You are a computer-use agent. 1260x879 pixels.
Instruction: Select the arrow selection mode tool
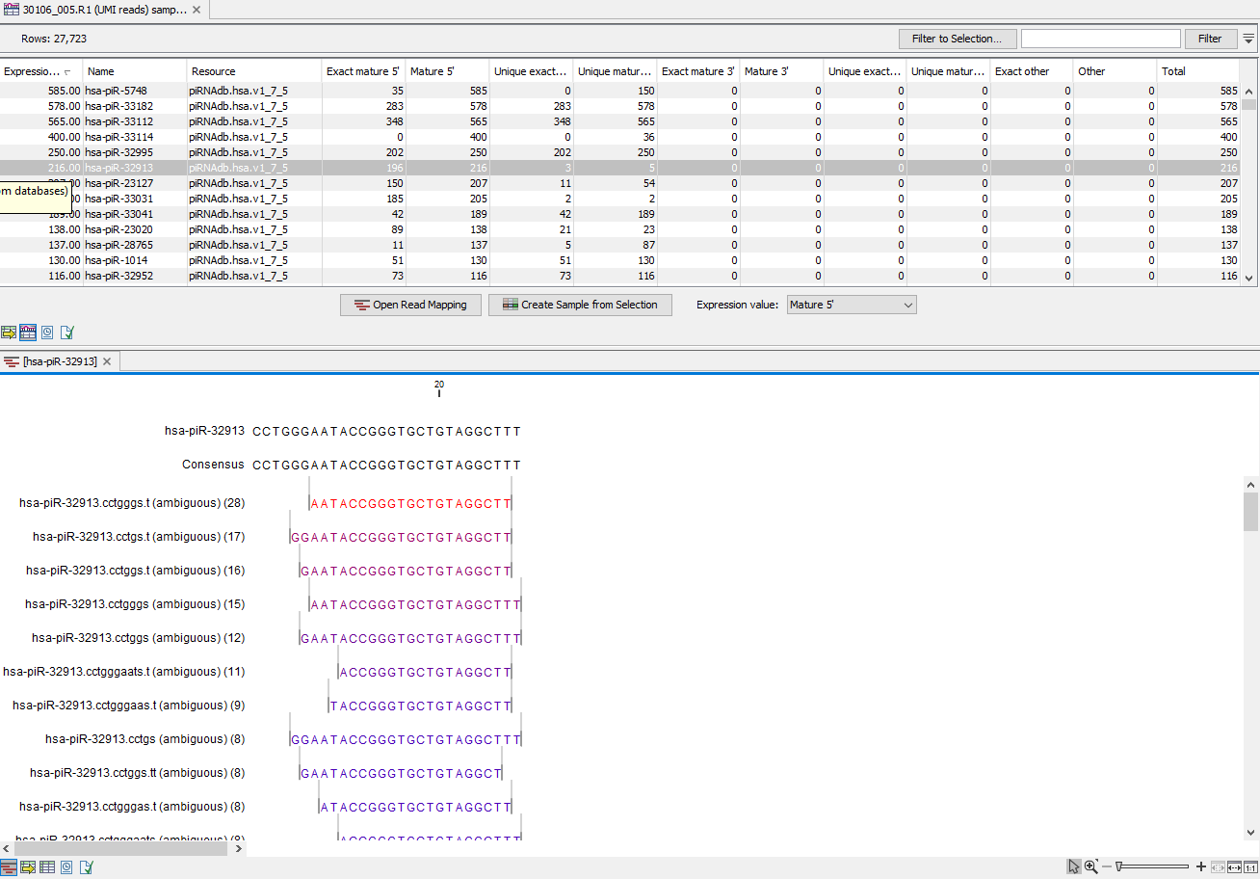1075,867
